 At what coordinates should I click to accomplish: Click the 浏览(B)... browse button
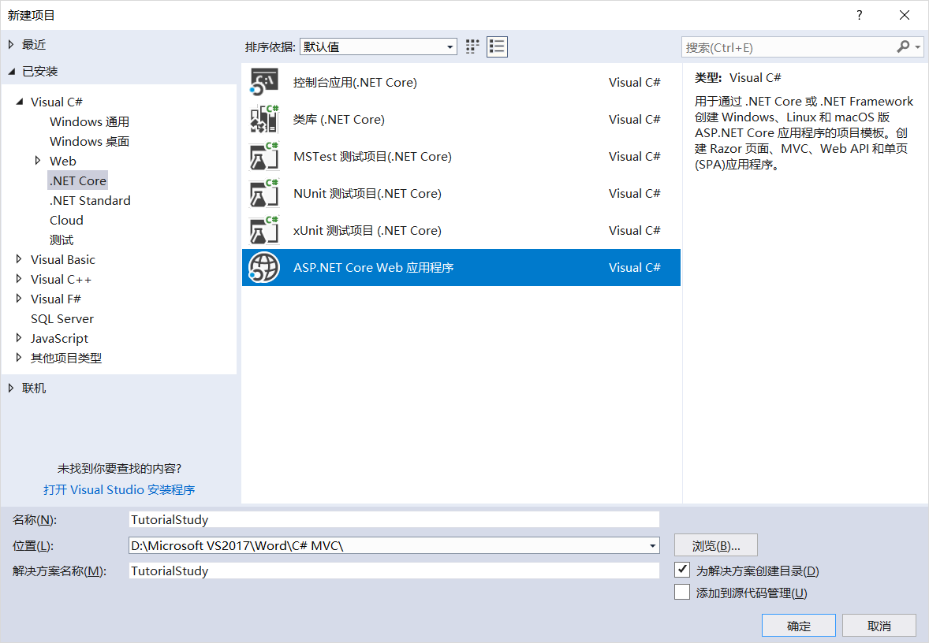pos(716,545)
